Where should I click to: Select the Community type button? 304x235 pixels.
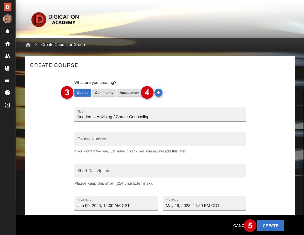coord(104,93)
